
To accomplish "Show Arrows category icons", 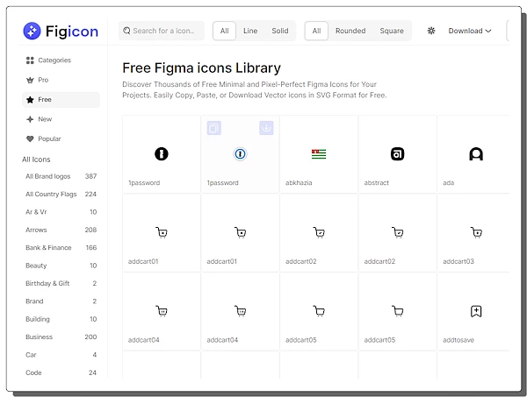I will (x=36, y=230).
